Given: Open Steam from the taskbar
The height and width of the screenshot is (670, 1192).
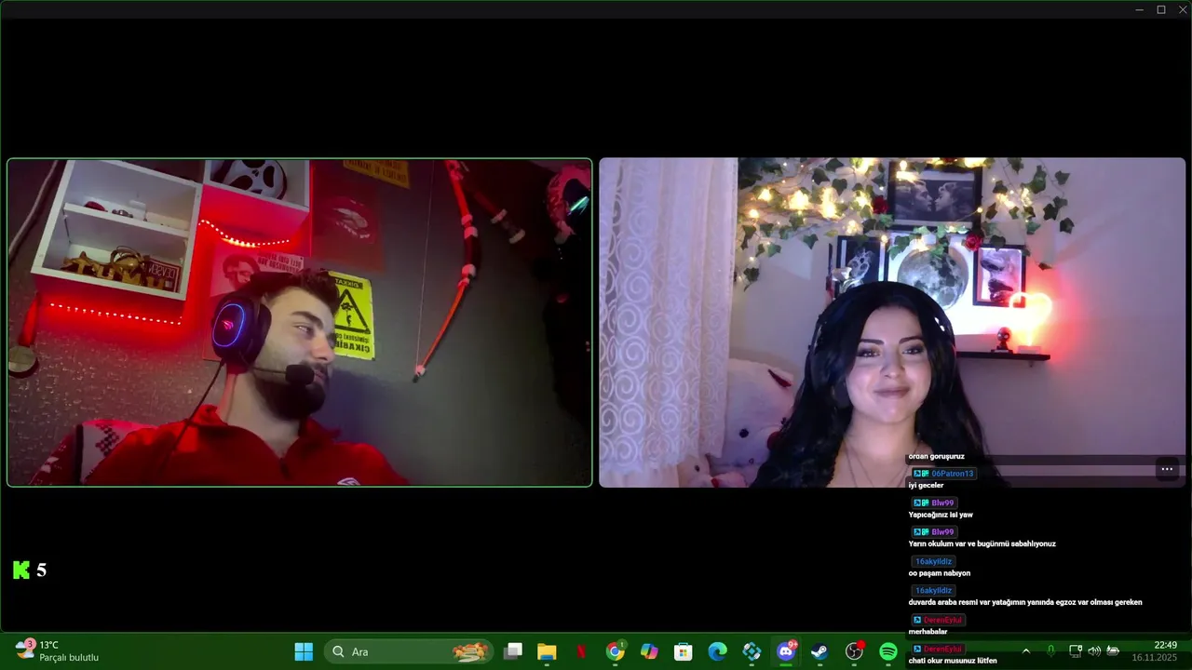Looking at the screenshot, I should (x=819, y=651).
